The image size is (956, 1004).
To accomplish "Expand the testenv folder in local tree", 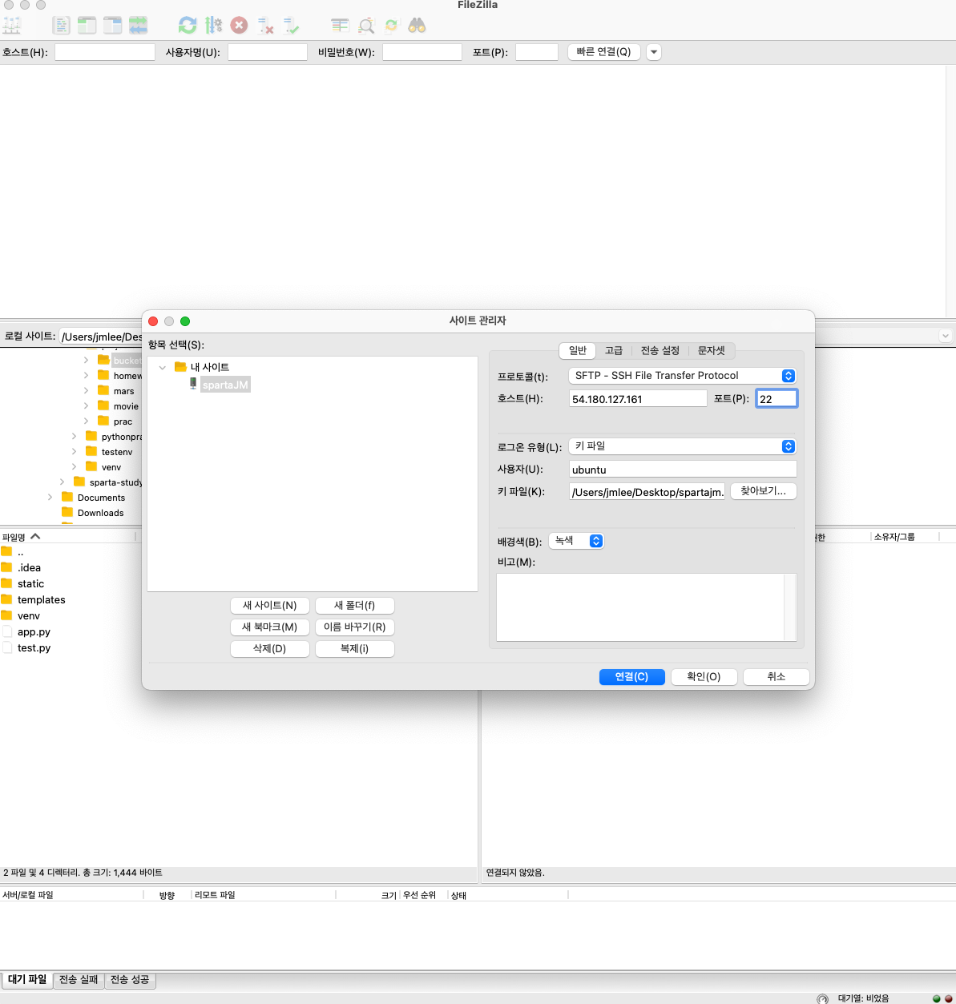I will 75,452.
